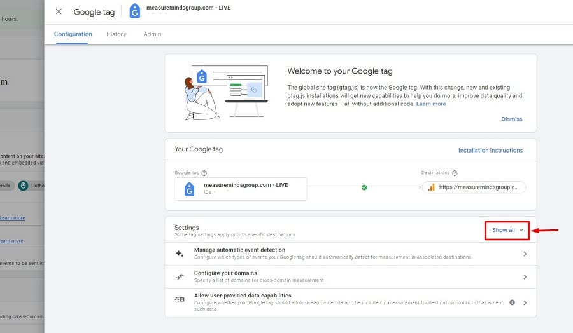Screen dimensions: 573x333
Task: Click the user-provided data list icon
Action: point(180,299)
